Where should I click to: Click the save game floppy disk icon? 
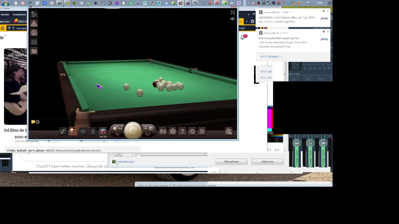click(34, 41)
